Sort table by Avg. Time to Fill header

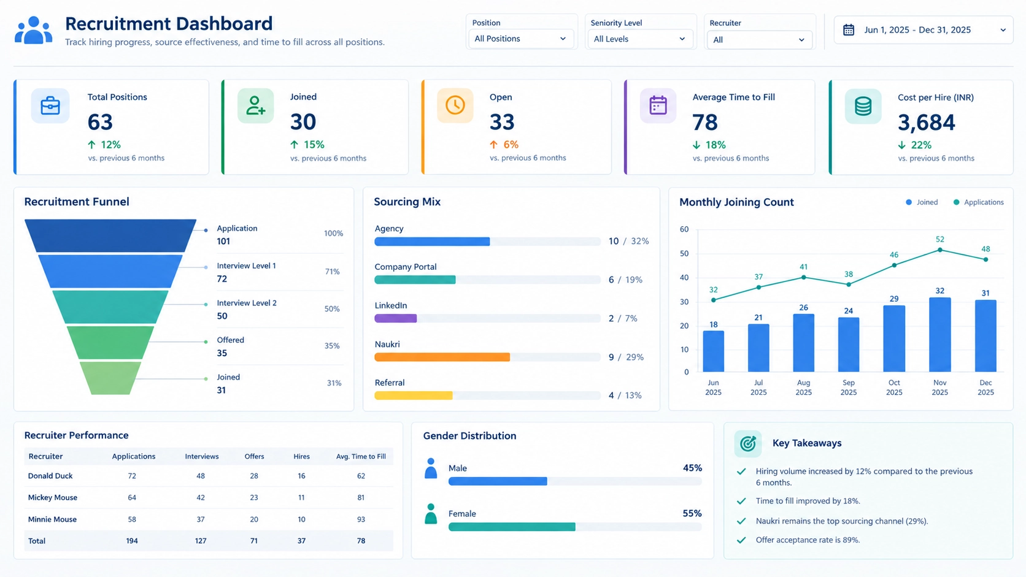pyautogui.click(x=361, y=456)
